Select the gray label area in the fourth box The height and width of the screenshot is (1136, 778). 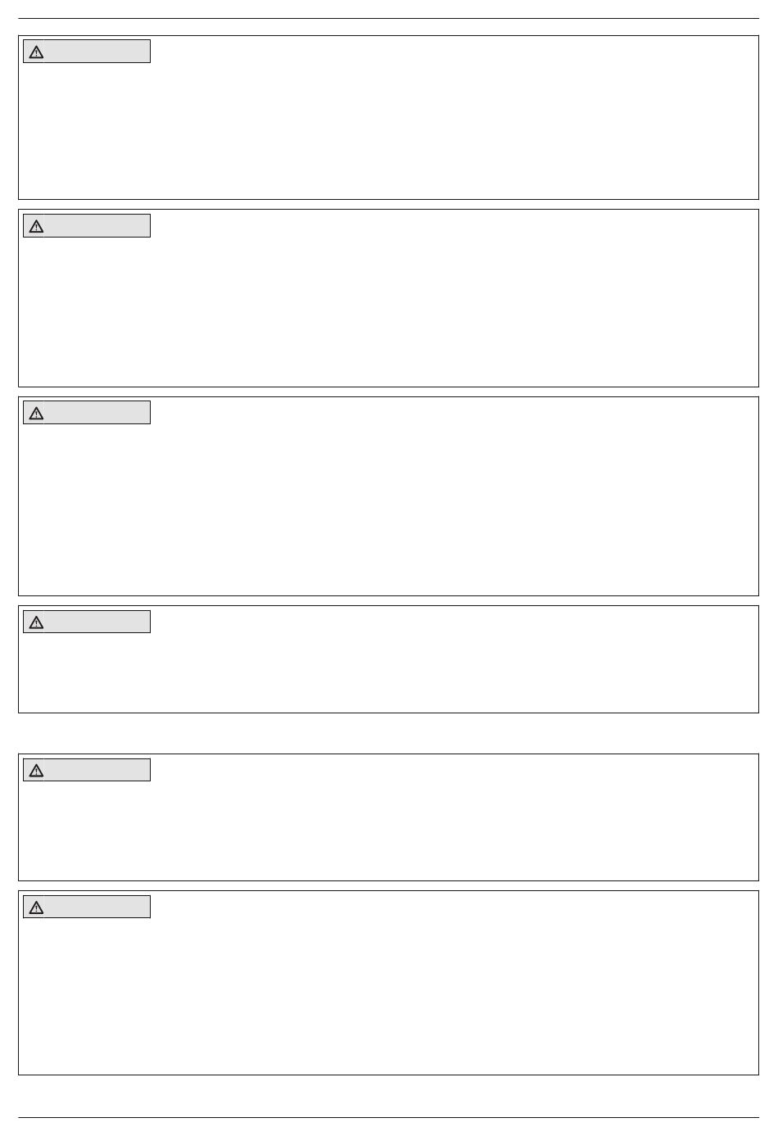tap(97, 622)
